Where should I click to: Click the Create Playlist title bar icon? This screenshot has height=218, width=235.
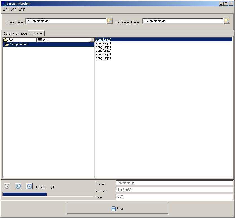[x=4, y=4]
